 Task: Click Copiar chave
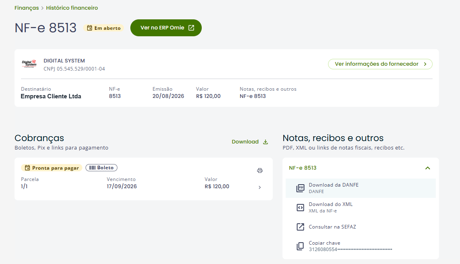(361, 246)
